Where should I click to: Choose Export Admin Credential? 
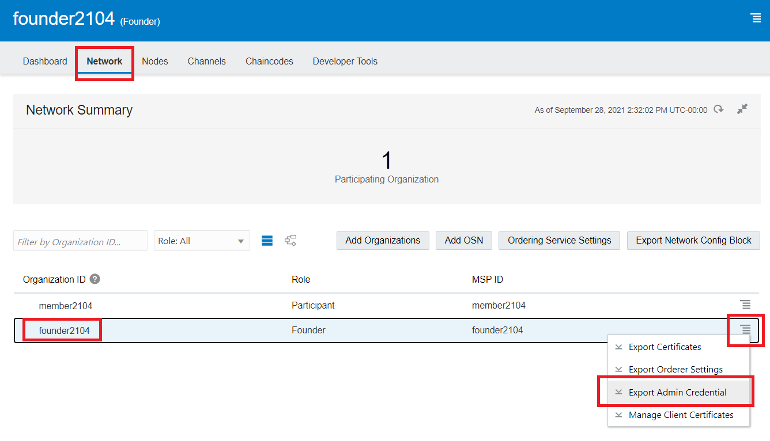677,393
